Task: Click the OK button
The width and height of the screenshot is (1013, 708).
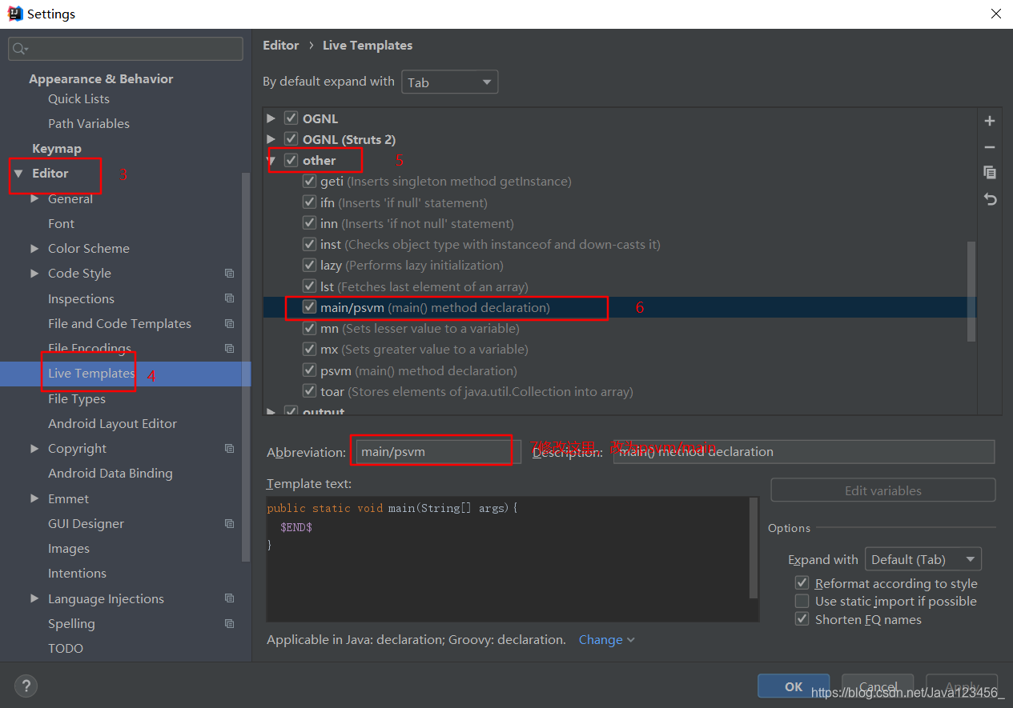Action: tap(794, 686)
